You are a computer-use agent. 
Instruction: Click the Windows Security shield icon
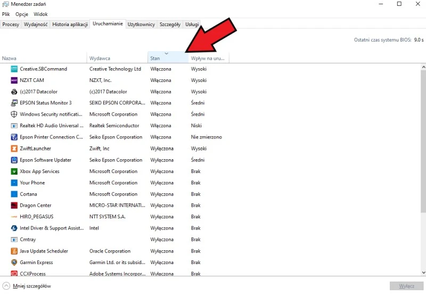click(14, 114)
